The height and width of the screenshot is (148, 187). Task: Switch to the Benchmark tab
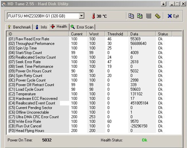(19, 27)
